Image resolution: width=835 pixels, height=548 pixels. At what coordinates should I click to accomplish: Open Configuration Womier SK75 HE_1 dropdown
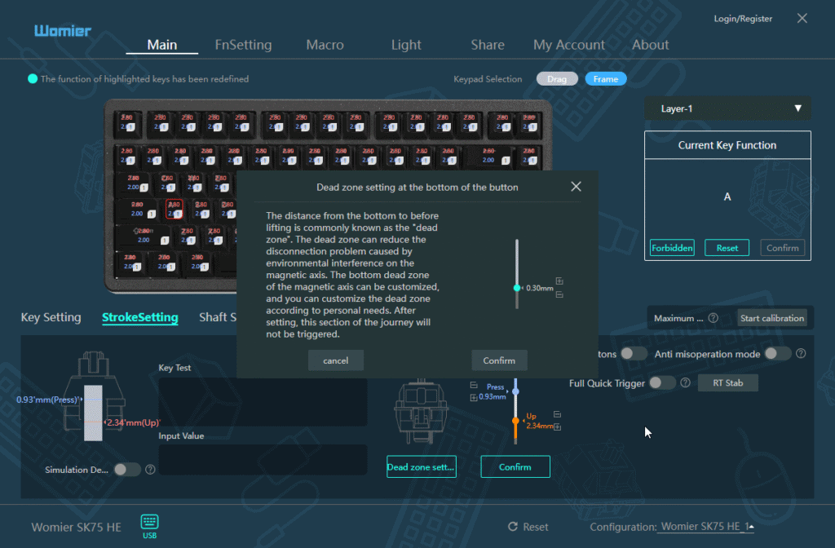tap(706, 527)
